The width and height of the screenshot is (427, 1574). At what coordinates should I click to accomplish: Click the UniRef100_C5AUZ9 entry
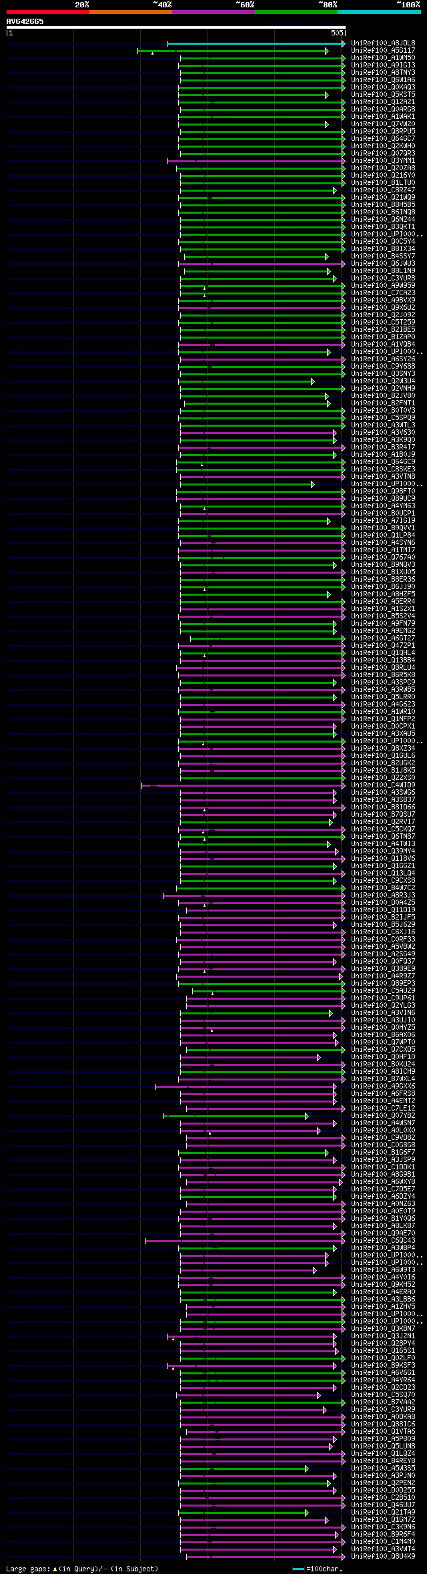point(383,991)
